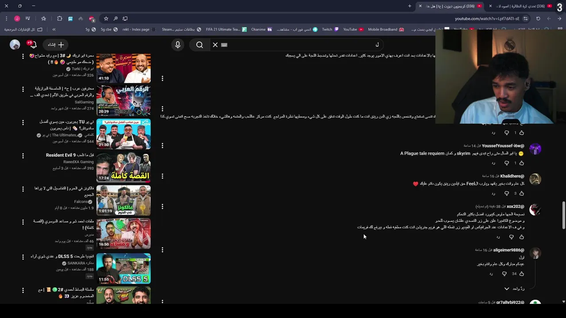Open options for the Falcons video
566x318 pixels.
[x=23, y=189]
